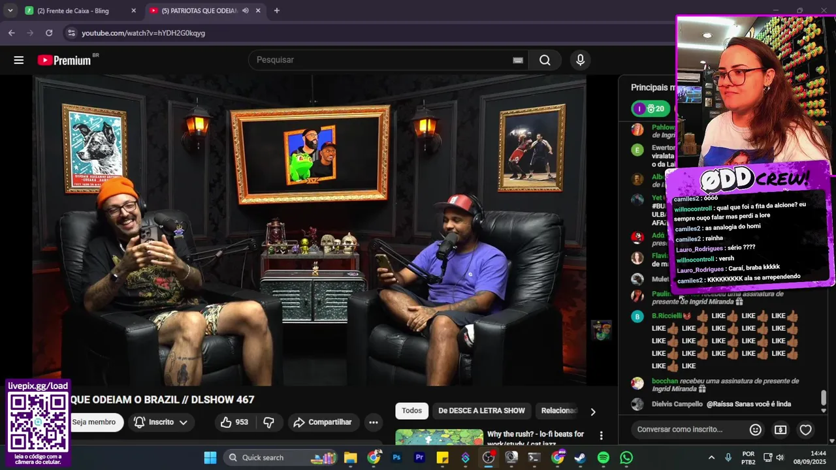The width and height of the screenshot is (836, 470).
Task: Dislike the video with thumbs down
Action: 268,422
